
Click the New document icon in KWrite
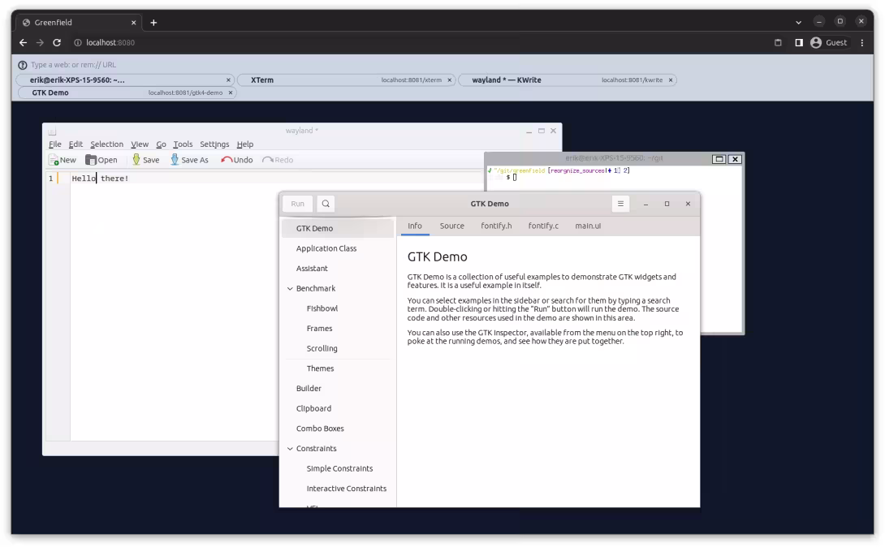(x=54, y=160)
